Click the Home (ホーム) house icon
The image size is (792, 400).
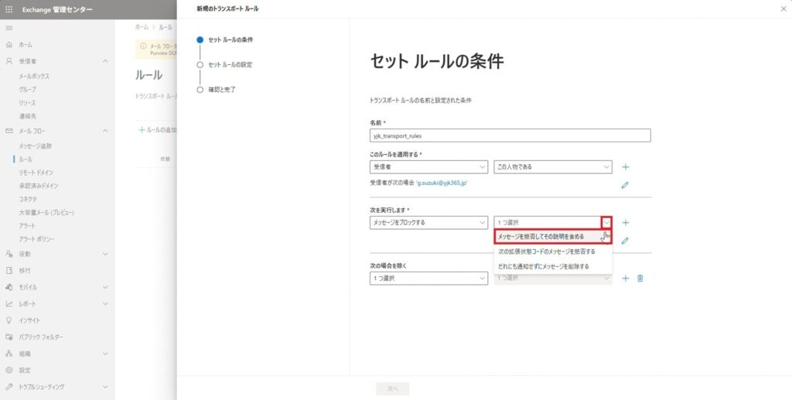click(9, 45)
